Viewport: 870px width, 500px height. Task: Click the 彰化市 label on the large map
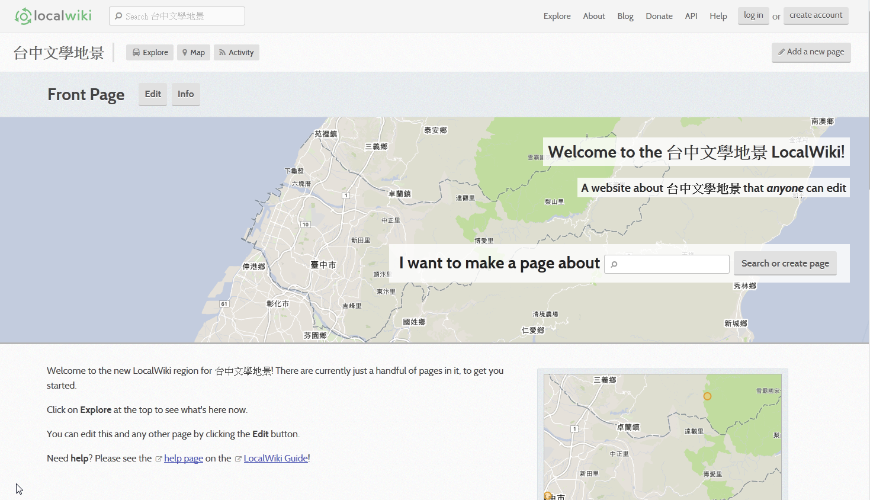coord(278,303)
